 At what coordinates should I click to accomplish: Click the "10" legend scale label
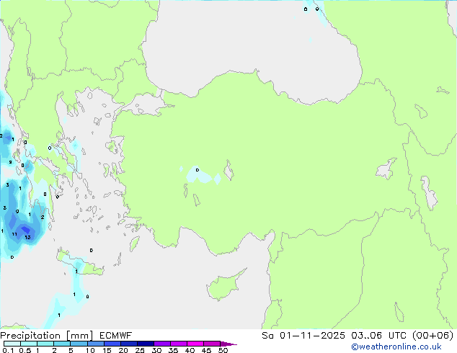click(90, 350)
